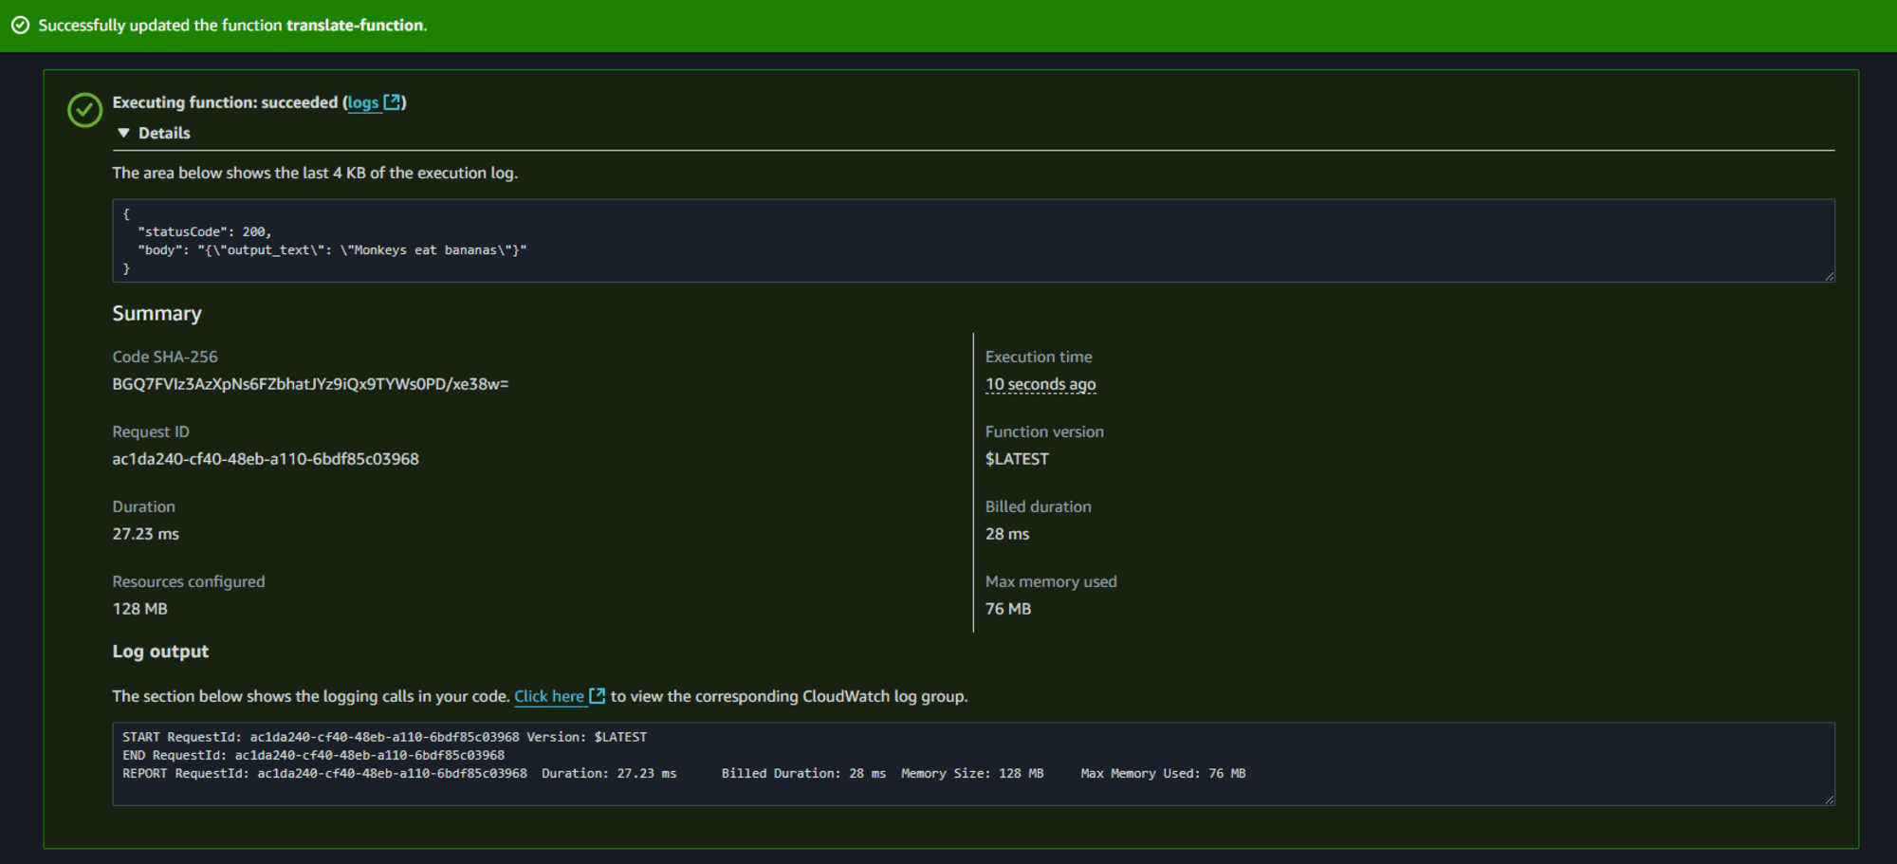Click the green success check icon in banner
Image resolution: width=1897 pixels, height=864 pixels.
click(x=20, y=26)
